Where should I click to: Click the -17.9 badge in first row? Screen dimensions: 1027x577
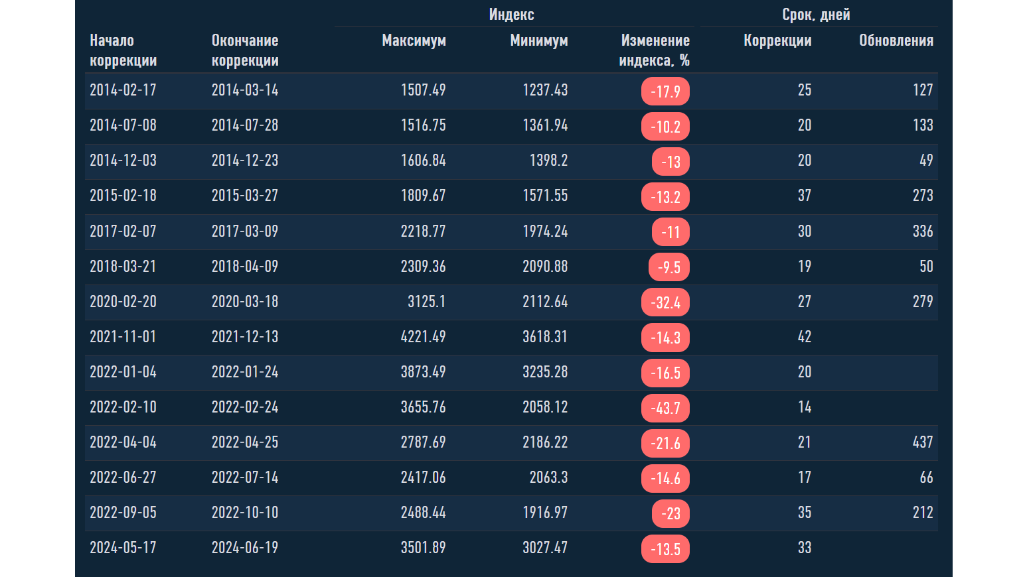(665, 92)
